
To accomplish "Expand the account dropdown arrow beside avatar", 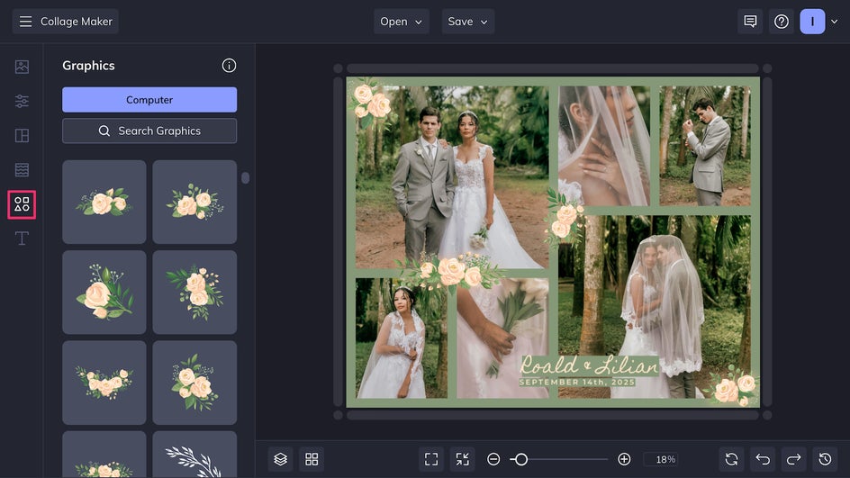I will click(x=835, y=22).
